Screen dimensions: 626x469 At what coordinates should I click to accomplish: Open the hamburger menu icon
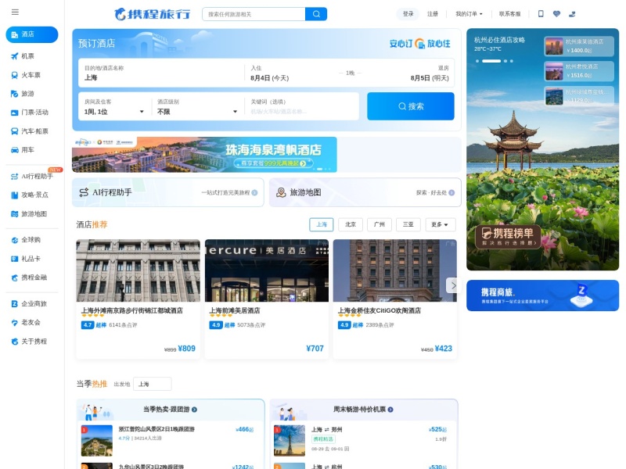click(x=15, y=13)
